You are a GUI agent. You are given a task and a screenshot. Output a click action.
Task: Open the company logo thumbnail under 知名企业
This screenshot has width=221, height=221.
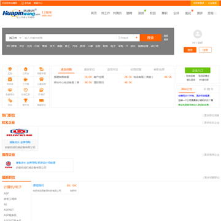click(x=20, y=133)
